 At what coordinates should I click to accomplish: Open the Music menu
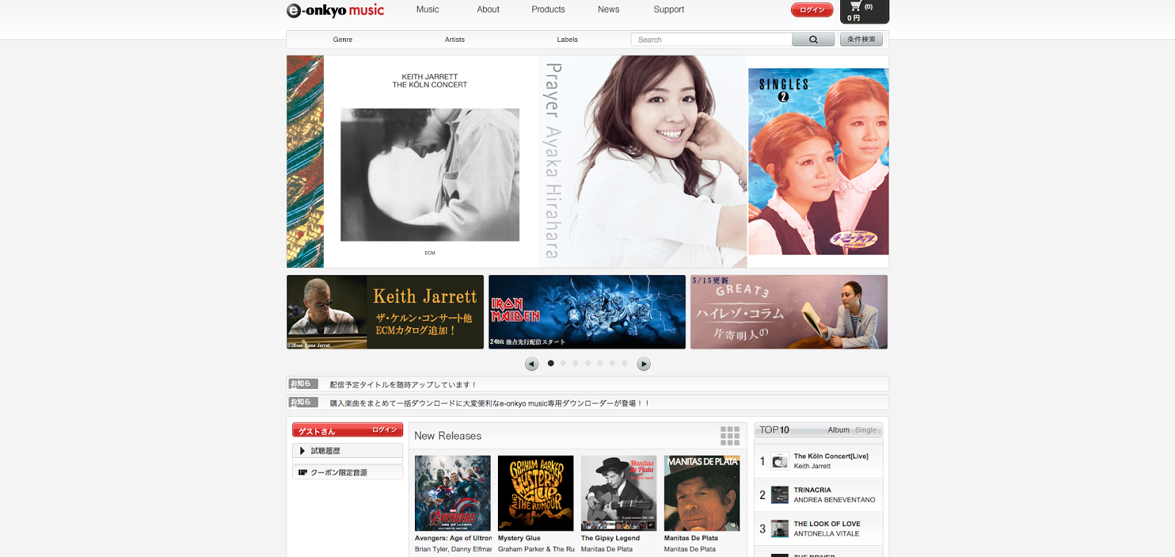pyautogui.click(x=427, y=10)
